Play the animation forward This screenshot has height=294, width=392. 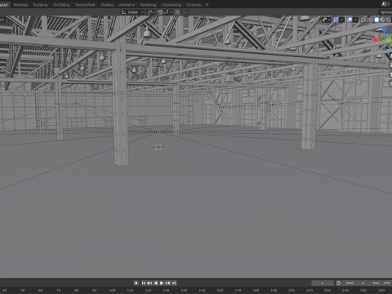point(162,283)
